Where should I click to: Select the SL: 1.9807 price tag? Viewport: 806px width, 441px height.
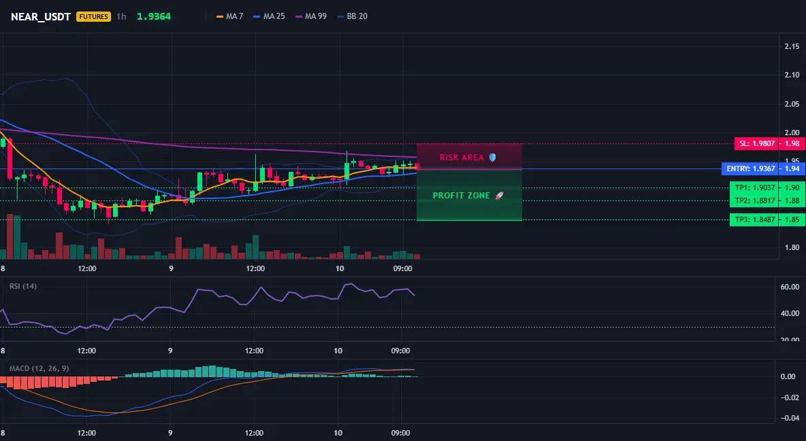tap(757, 144)
